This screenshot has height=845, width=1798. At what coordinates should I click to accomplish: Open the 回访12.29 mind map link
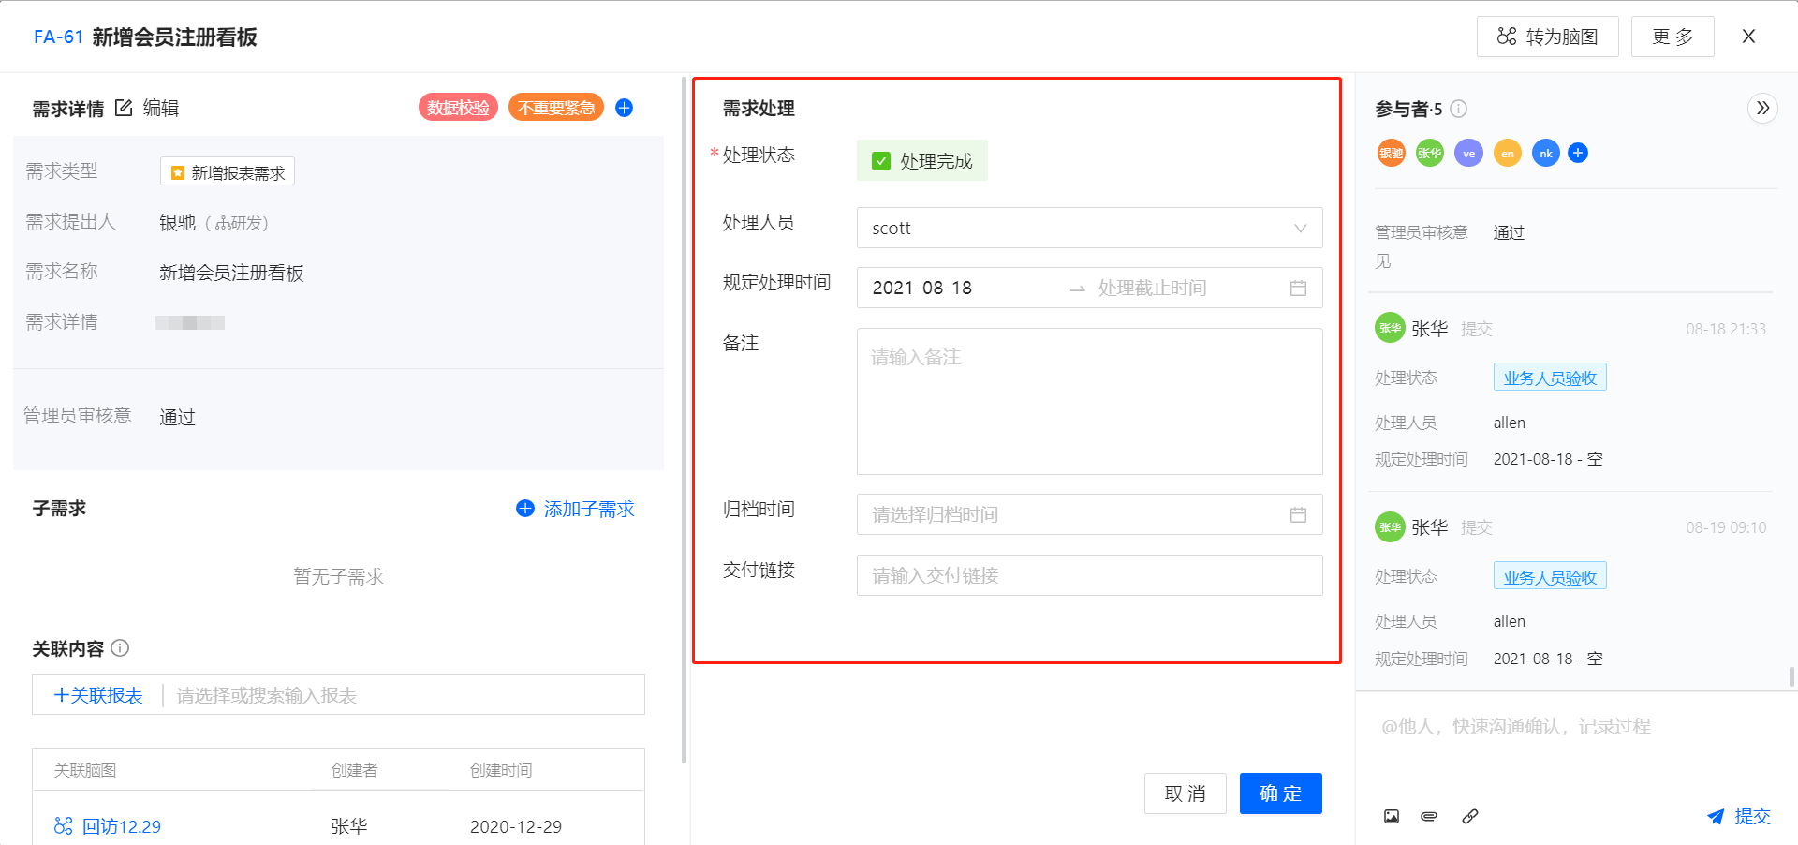pyautogui.click(x=121, y=826)
